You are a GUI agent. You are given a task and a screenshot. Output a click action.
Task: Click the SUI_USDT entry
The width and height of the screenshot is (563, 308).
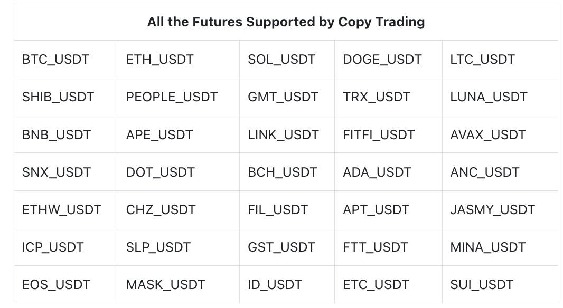[482, 285]
